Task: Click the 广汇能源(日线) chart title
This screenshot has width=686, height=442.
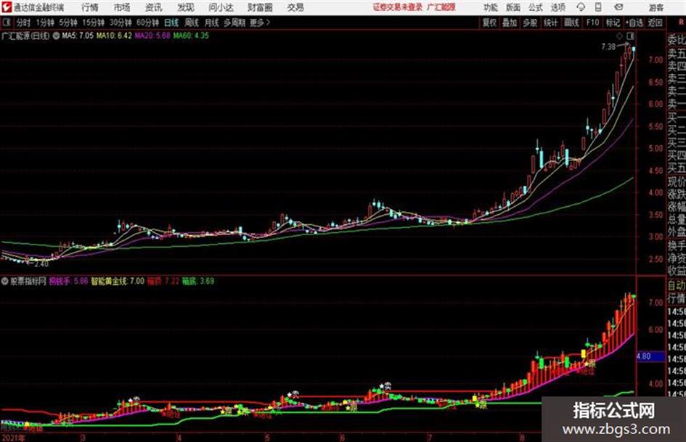Action: pyautogui.click(x=25, y=36)
